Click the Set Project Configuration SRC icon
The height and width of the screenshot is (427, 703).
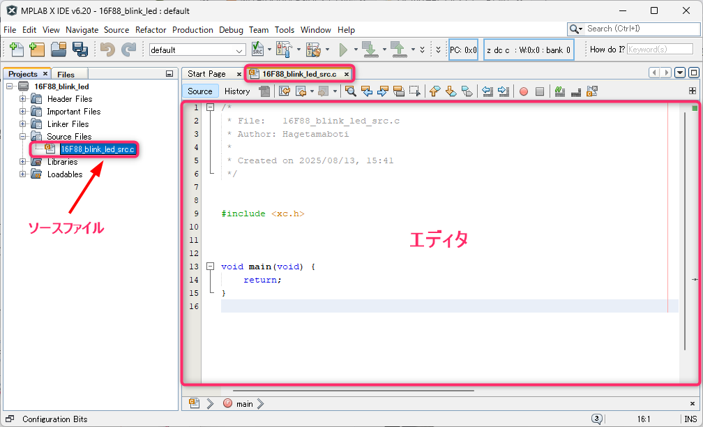(x=258, y=50)
